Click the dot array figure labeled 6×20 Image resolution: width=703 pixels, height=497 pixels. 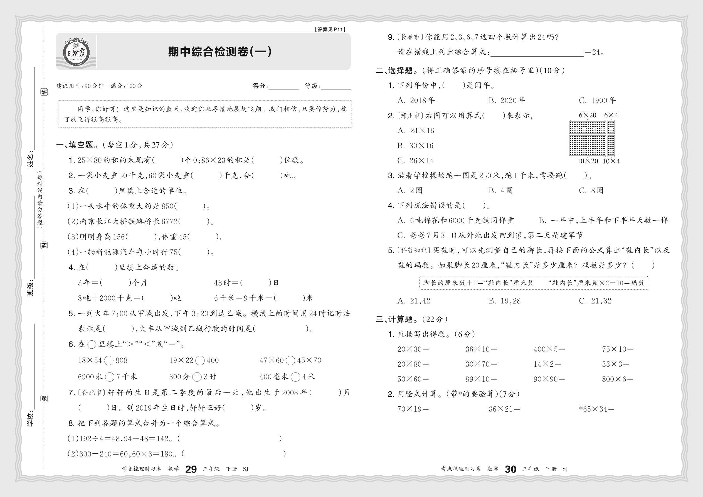(587, 127)
